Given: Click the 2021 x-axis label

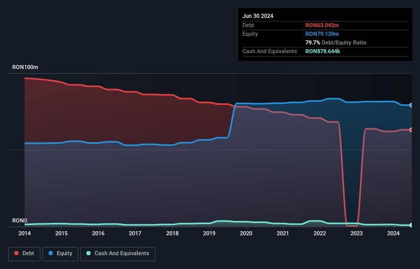Looking at the screenshot, I should pos(283,233).
